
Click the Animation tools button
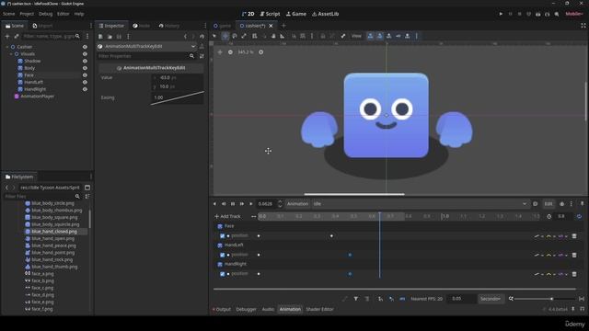(297, 204)
